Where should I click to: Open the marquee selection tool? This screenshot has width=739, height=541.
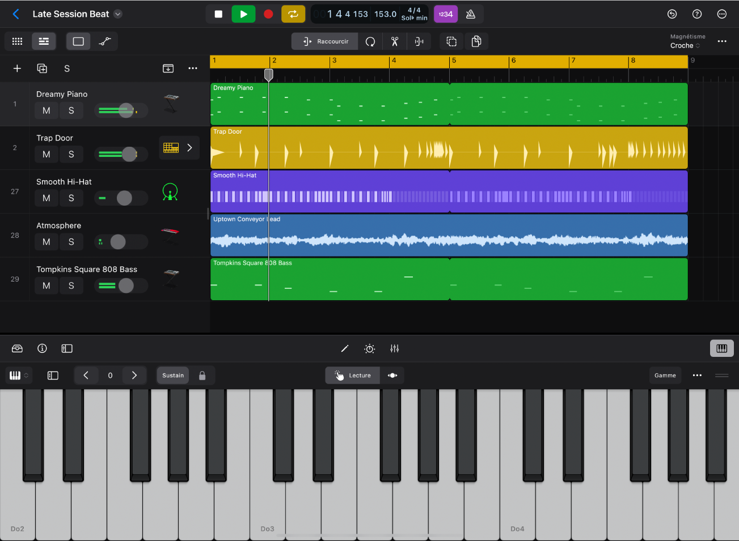[x=451, y=41]
